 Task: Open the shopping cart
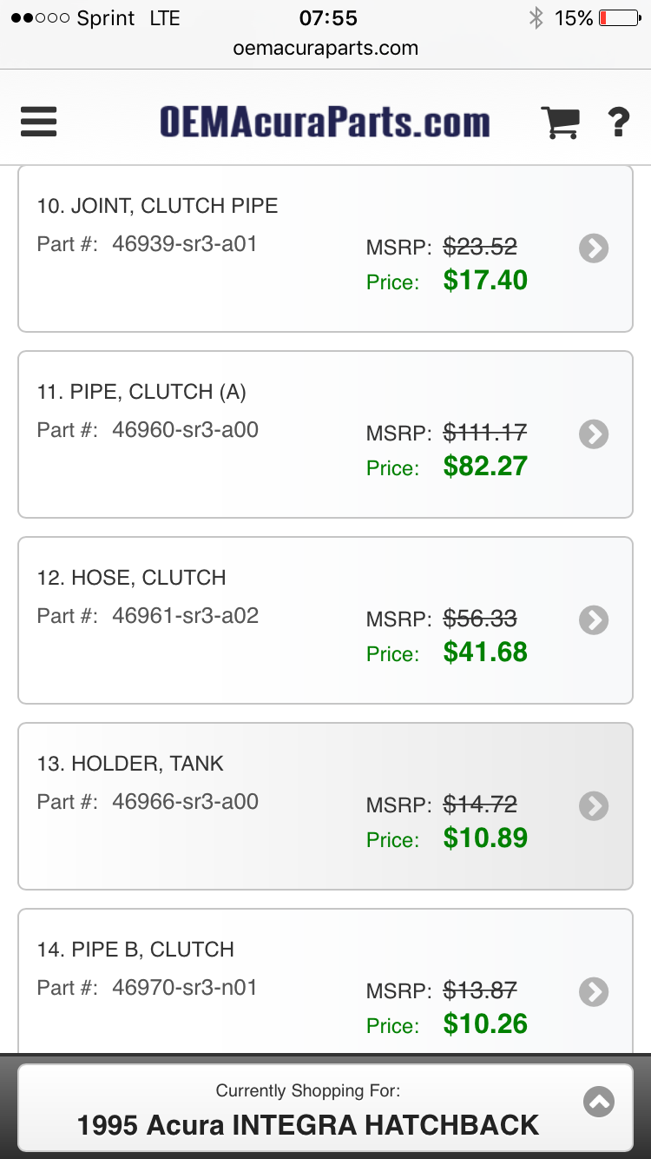[x=560, y=123]
